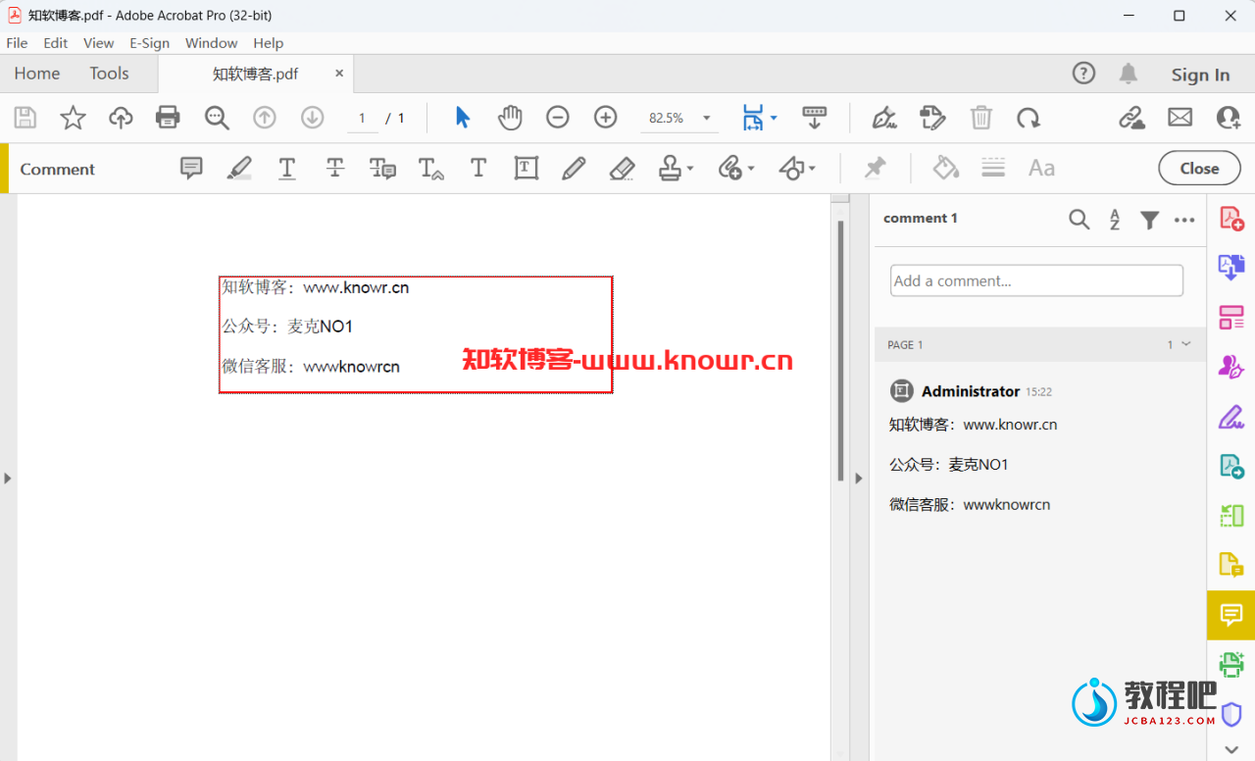Open the zoom level 82.5% dropdown

679,118
